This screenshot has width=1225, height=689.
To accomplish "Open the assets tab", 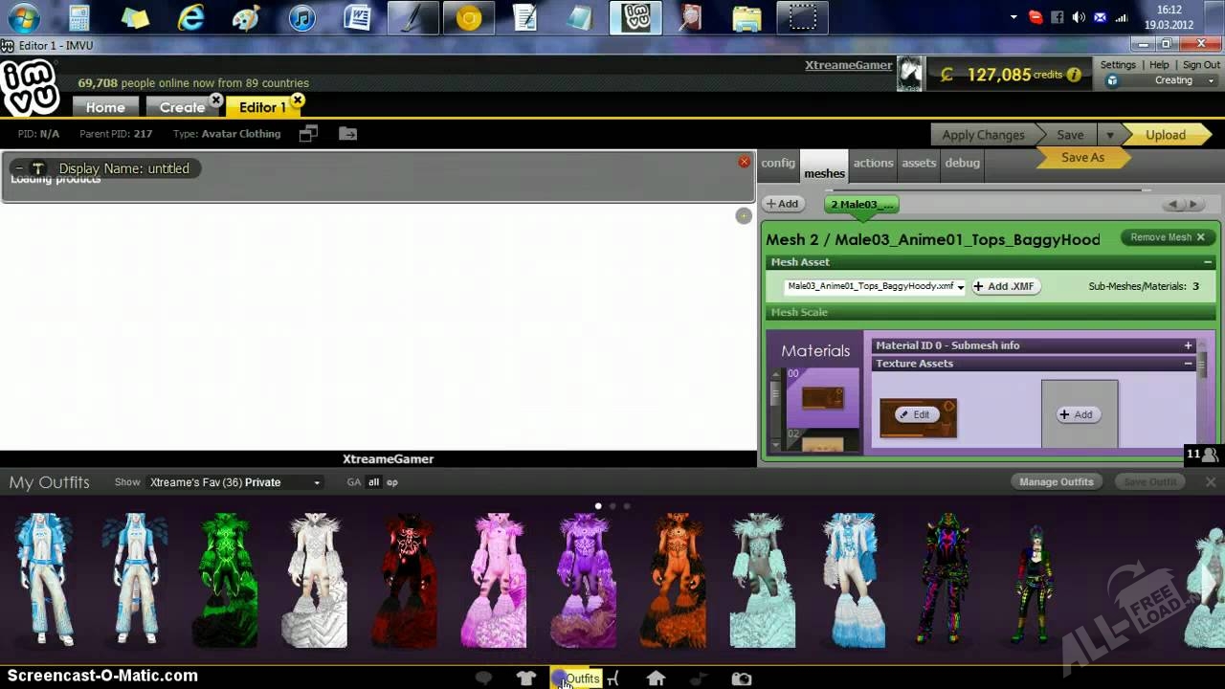I will 918,163.
